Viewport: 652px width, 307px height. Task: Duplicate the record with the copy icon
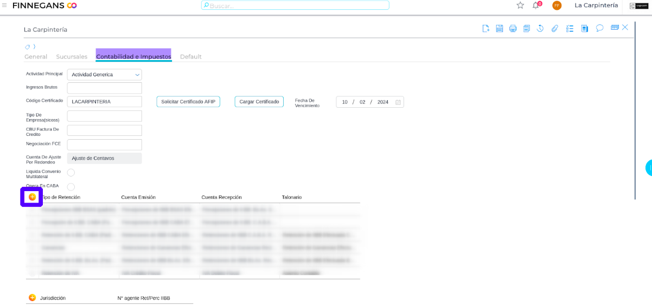527,28
